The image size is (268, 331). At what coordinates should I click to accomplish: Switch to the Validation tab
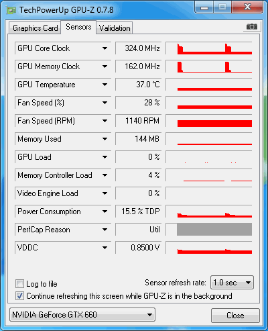(x=115, y=28)
